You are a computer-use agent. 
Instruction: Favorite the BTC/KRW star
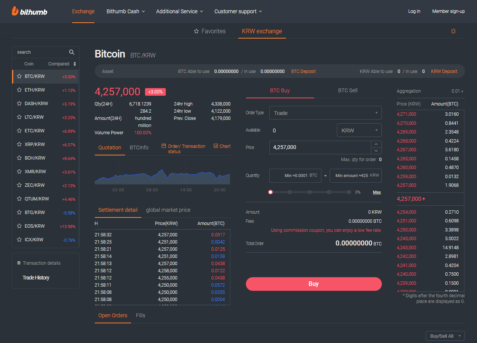[x=19, y=76]
